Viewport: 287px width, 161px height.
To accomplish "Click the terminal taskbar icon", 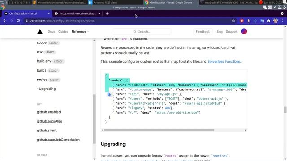I will pyautogui.click(x=202, y=2).
